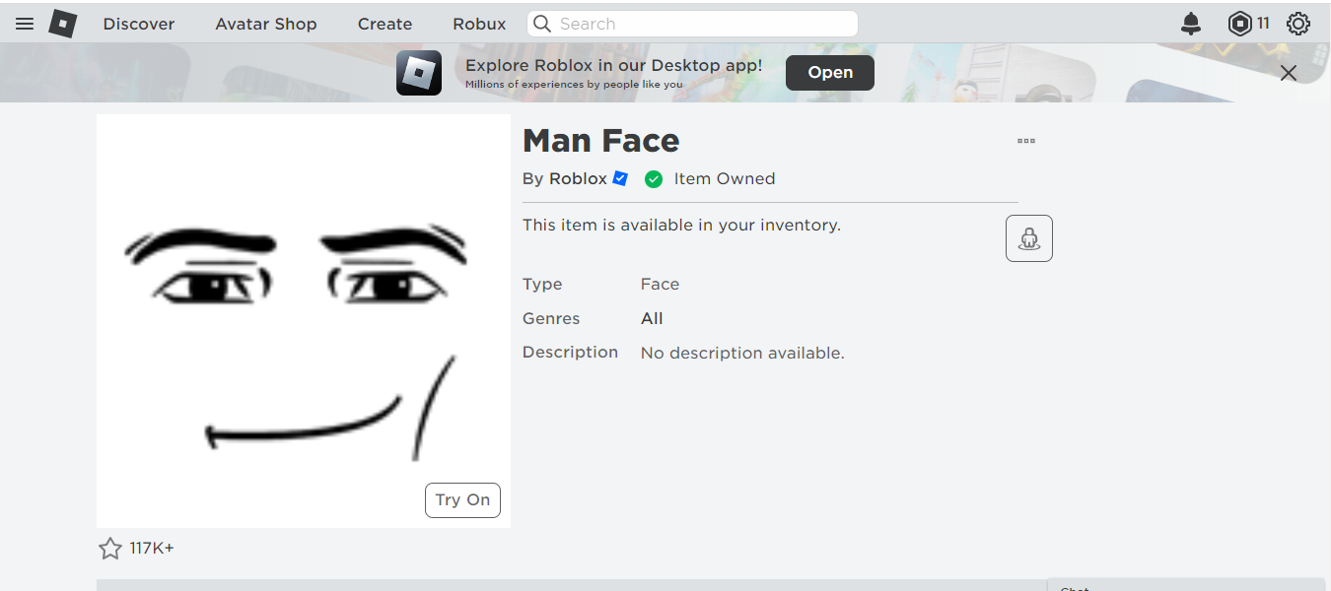Click the Item Owned checkmark indicator
1331x591 pixels.
pos(653,178)
